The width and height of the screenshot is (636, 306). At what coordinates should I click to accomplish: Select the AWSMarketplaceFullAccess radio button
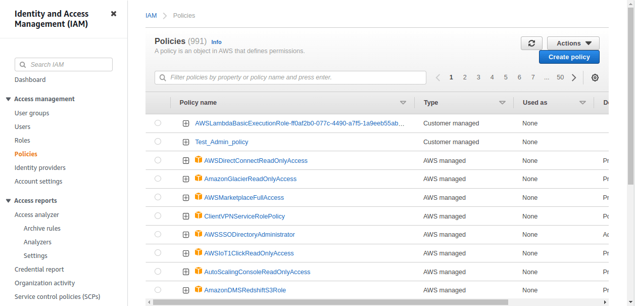click(158, 197)
